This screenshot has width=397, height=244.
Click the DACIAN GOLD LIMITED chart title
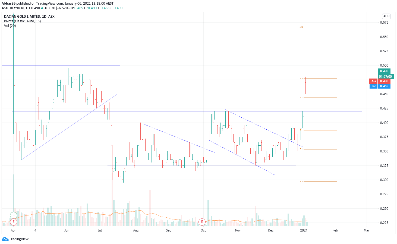pyautogui.click(x=29, y=16)
